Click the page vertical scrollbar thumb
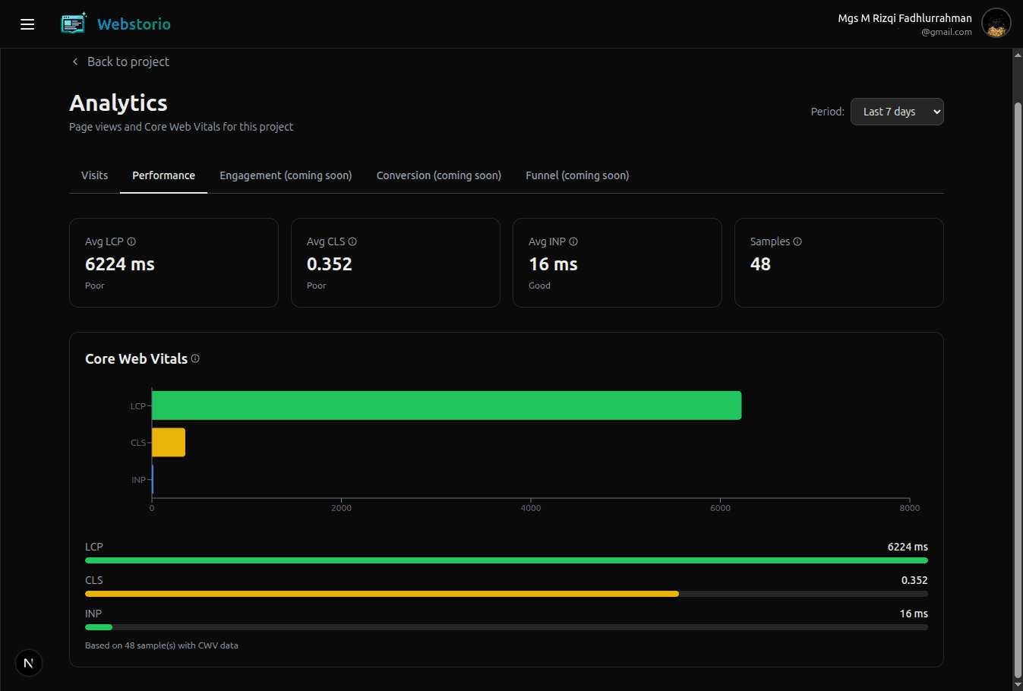 click(x=1018, y=391)
